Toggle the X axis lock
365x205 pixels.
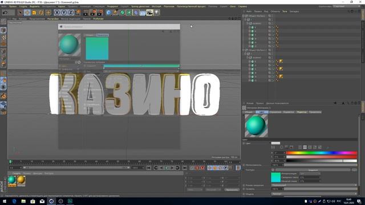(x=57, y=13)
